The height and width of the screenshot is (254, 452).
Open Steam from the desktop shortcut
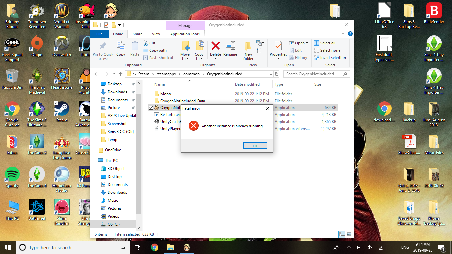pyautogui.click(x=62, y=111)
